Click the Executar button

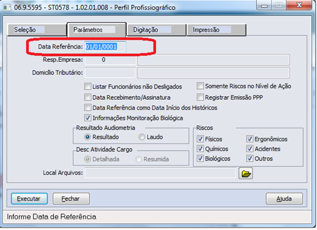click(29, 198)
